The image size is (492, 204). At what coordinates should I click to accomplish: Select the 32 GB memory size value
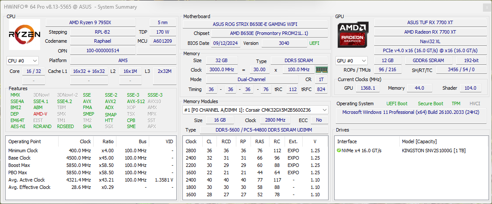pyautogui.click(x=222, y=60)
